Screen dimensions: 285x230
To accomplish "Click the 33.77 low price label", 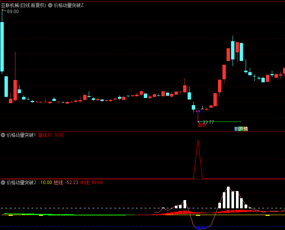I will pos(208,122).
